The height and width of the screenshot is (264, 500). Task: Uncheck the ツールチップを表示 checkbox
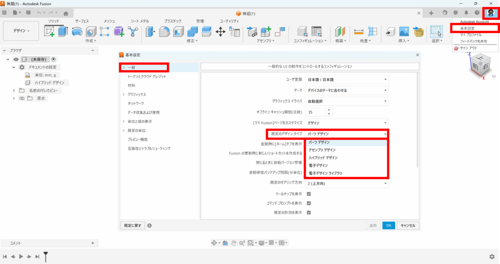[x=309, y=194]
